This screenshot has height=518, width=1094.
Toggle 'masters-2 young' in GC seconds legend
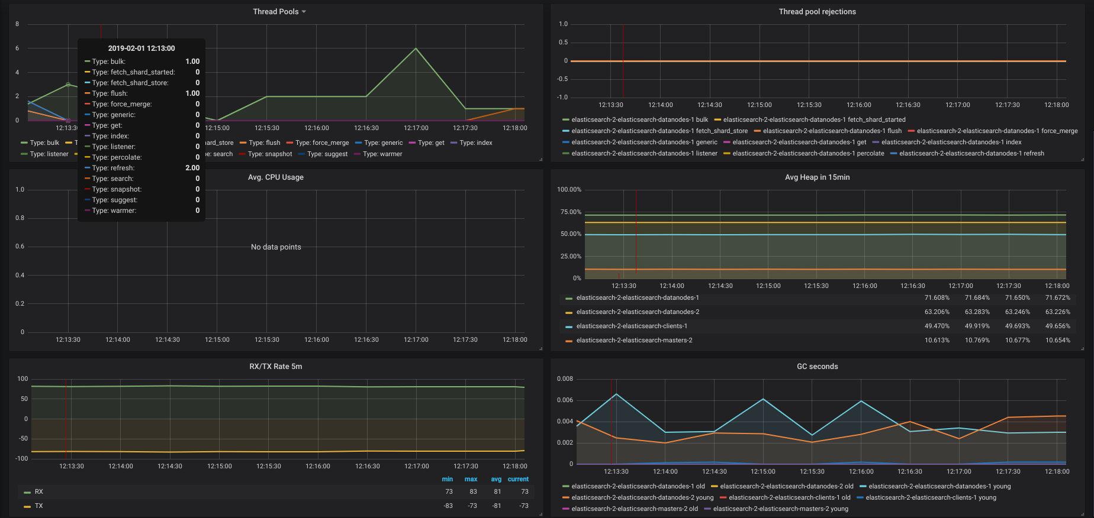coord(780,509)
